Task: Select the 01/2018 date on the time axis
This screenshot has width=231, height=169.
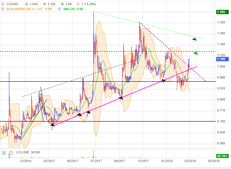Action: tap(167, 161)
